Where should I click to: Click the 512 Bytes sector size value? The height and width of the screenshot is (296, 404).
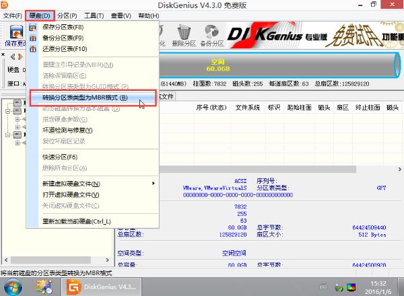click(372, 235)
